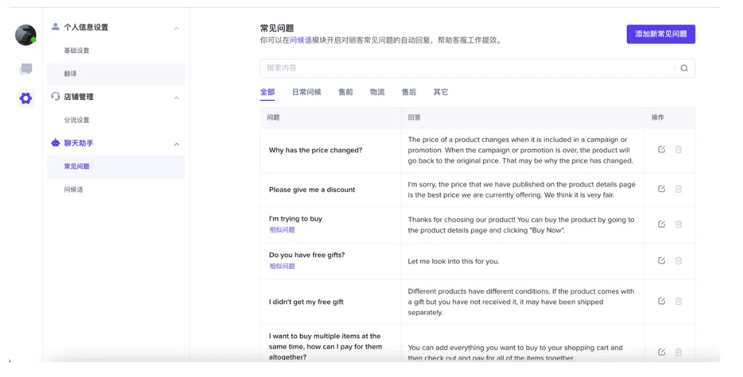743x377 pixels.
Task: Switch to the 日常问候 tab
Action: pyautogui.click(x=307, y=92)
